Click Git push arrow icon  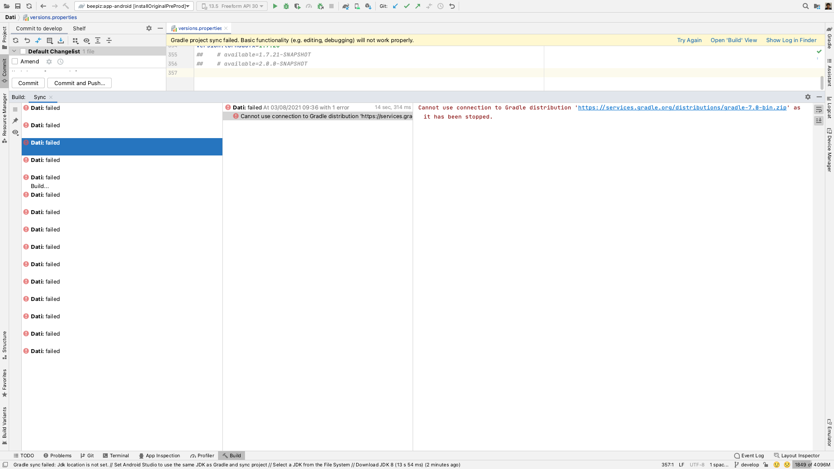(x=418, y=6)
